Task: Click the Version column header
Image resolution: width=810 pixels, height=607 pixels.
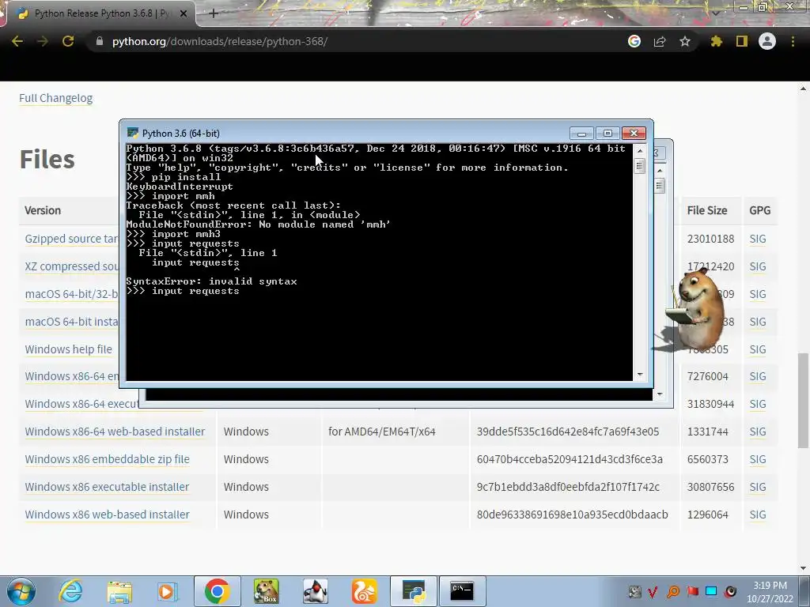Action: click(x=43, y=210)
